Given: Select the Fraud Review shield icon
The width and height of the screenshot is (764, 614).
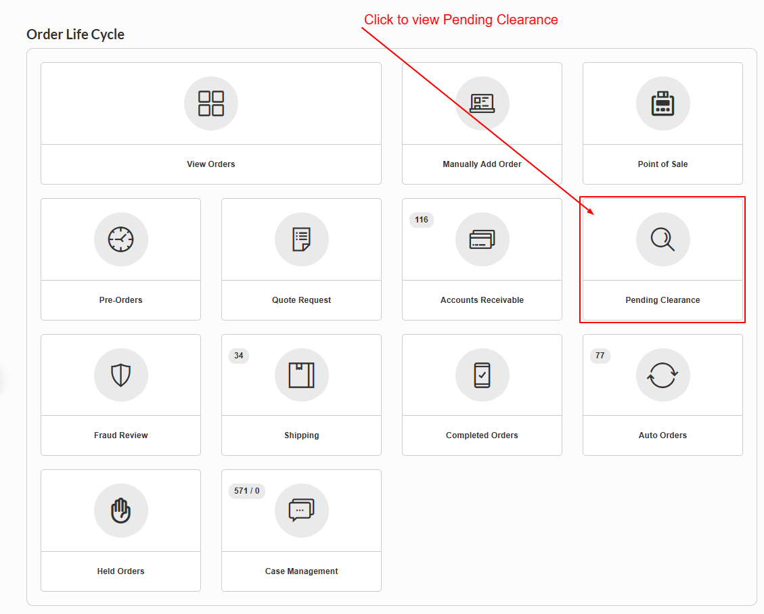Looking at the screenshot, I should click(121, 375).
